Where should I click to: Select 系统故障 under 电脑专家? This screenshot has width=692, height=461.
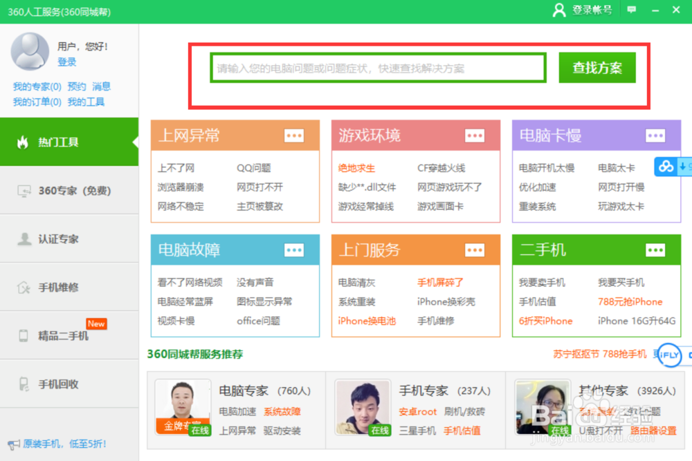click(x=282, y=412)
